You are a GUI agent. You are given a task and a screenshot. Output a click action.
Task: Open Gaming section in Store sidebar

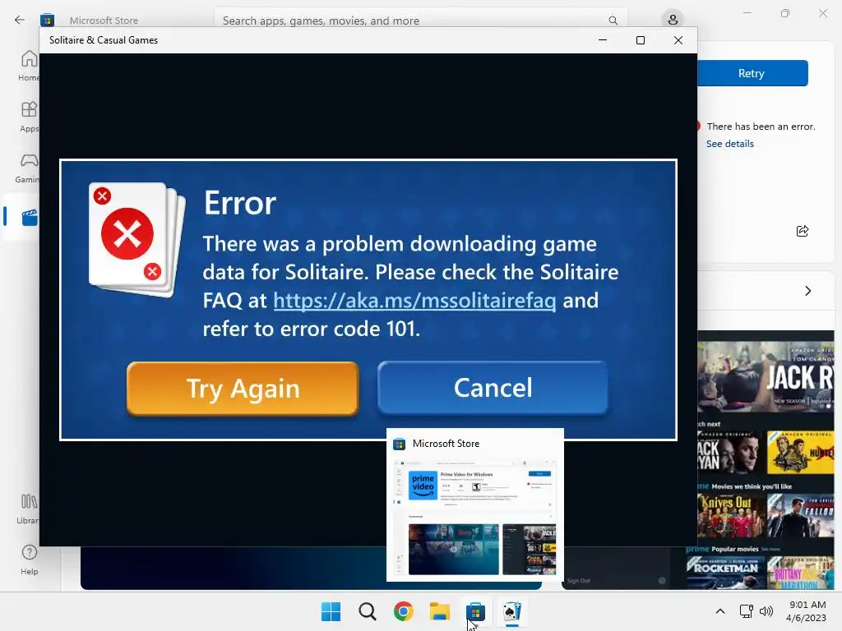coord(29,168)
